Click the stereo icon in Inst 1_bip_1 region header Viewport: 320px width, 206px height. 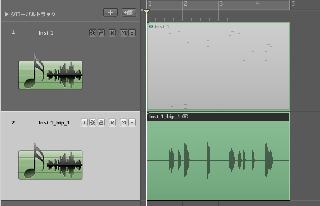click(185, 117)
